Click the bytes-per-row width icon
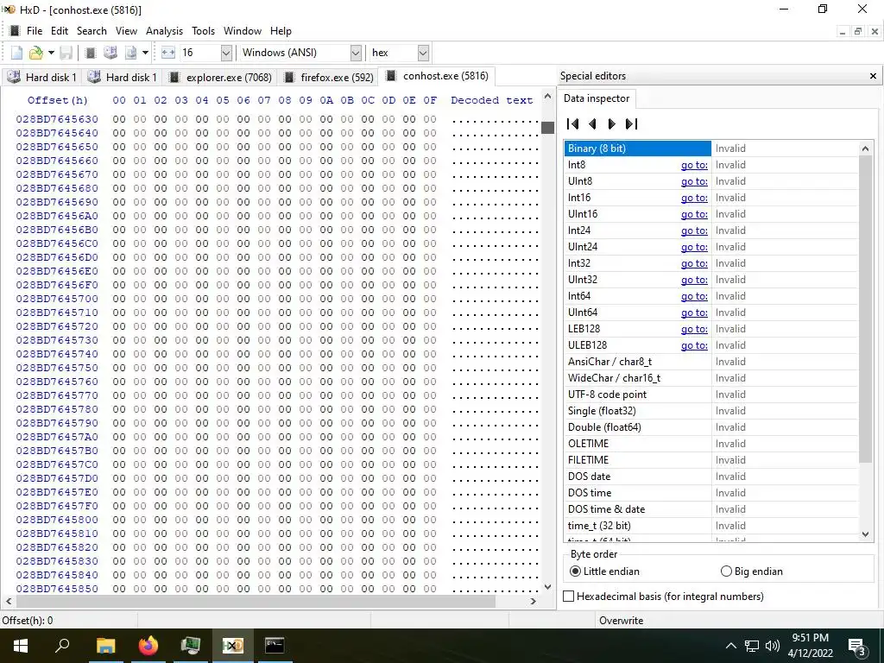Screen dimensions: 884x663 168,53
